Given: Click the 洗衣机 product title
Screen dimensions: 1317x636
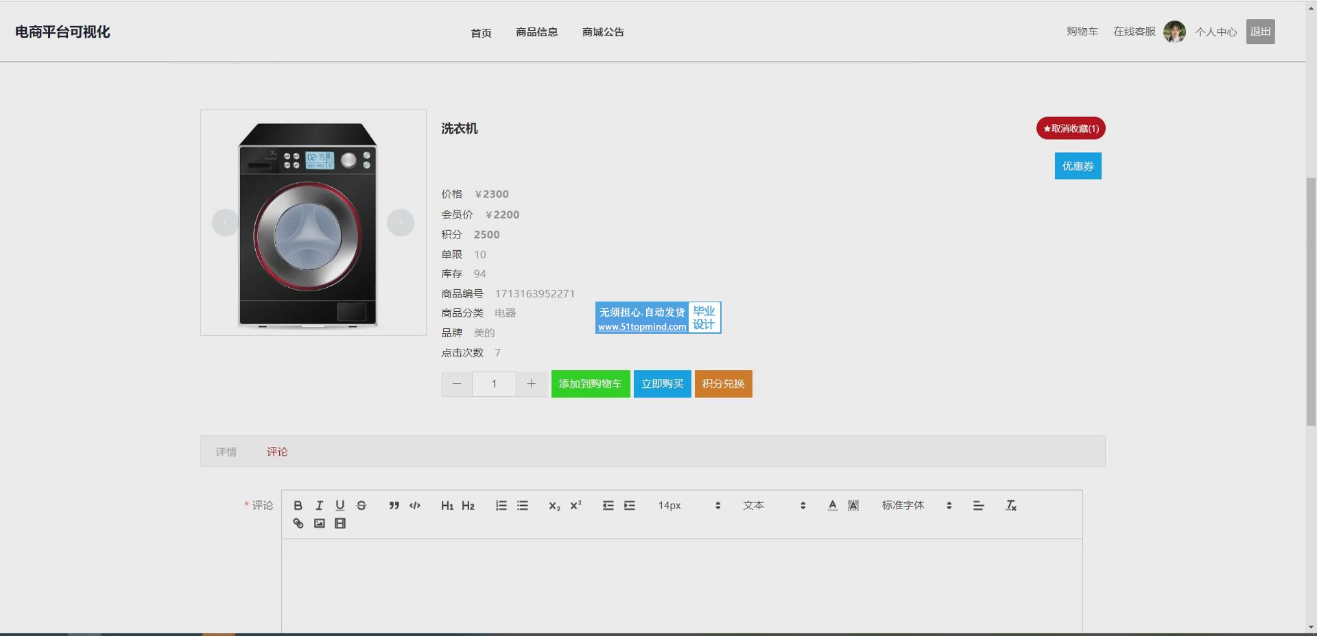Looking at the screenshot, I should click(x=460, y=128).
